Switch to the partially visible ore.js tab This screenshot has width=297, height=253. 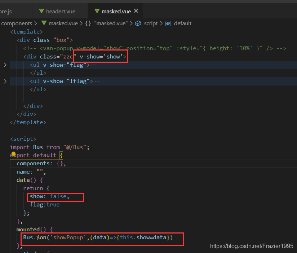point(6,12)
